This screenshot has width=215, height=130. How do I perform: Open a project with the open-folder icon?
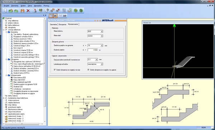point(11,10)
